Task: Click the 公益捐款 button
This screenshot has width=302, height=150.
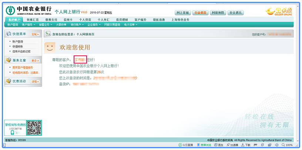Action: point(200,13)
